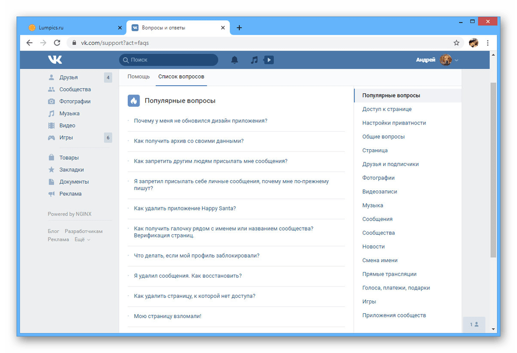The image size is (517, 353).
Task: Click the Музыка note icon in sidebar
Action: coord(51,114)
